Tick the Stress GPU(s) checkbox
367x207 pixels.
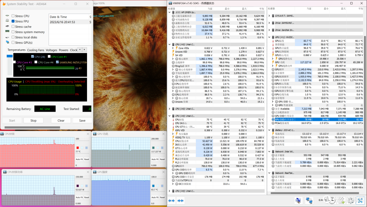pyautogui.click(x=13, y=43)
